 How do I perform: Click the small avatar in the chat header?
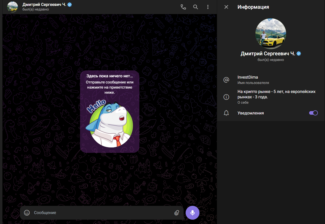(x=13, y=7)
